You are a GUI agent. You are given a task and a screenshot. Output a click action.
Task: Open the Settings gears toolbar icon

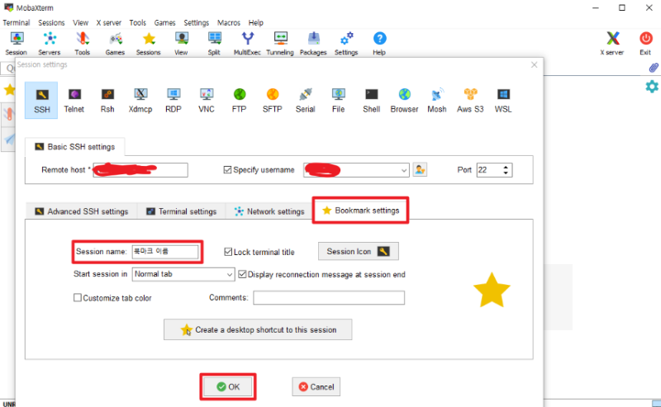(x=346, y=44)
